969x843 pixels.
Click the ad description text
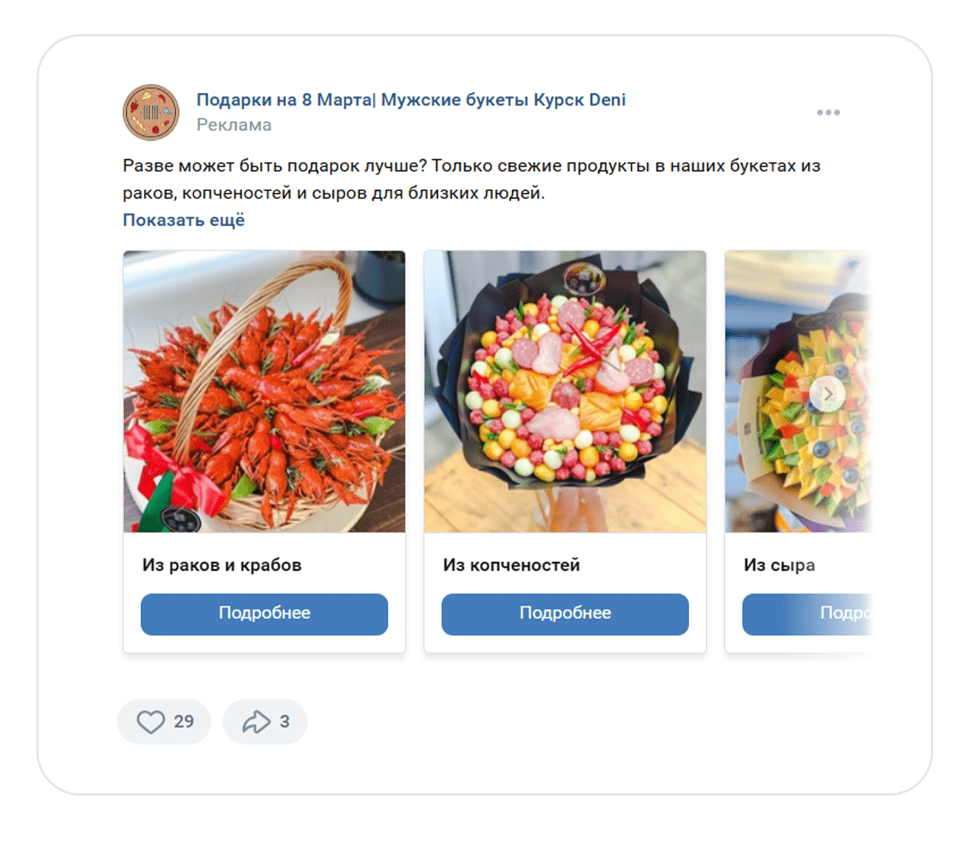click(471, 180)
